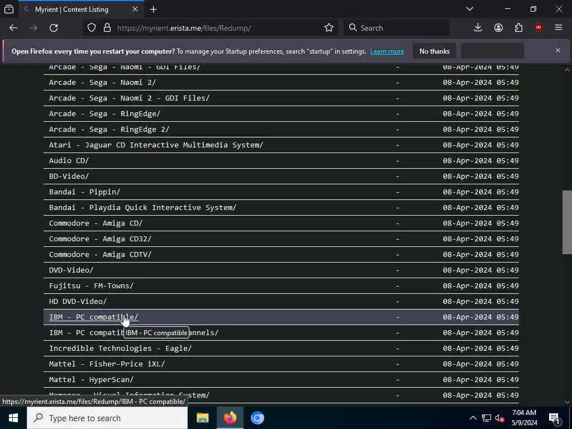Open Bandai - Pippin/ folder
Viewport: 572px width, 429px height.
point(85,192)
